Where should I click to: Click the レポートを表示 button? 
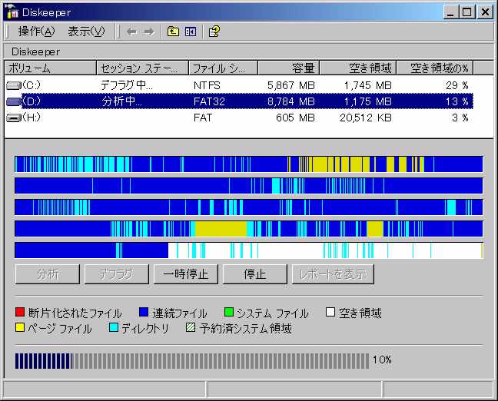tap(333, 274)
